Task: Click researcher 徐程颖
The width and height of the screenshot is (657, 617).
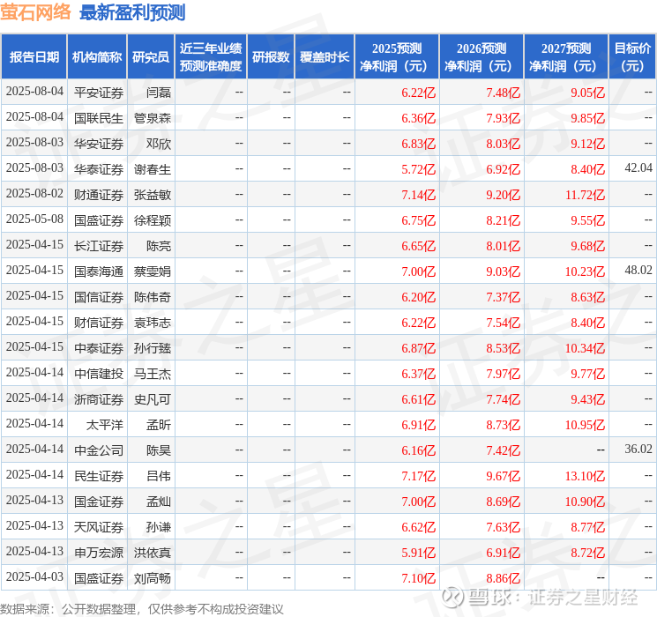Action: [152, 220]
